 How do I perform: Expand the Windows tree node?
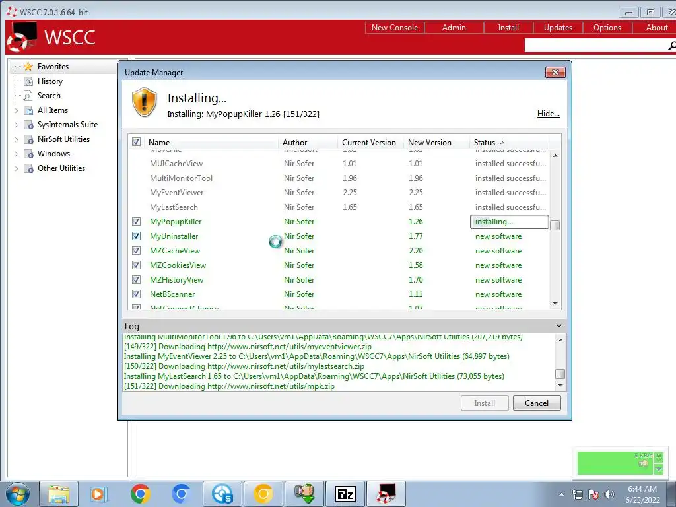coord(16,154)
